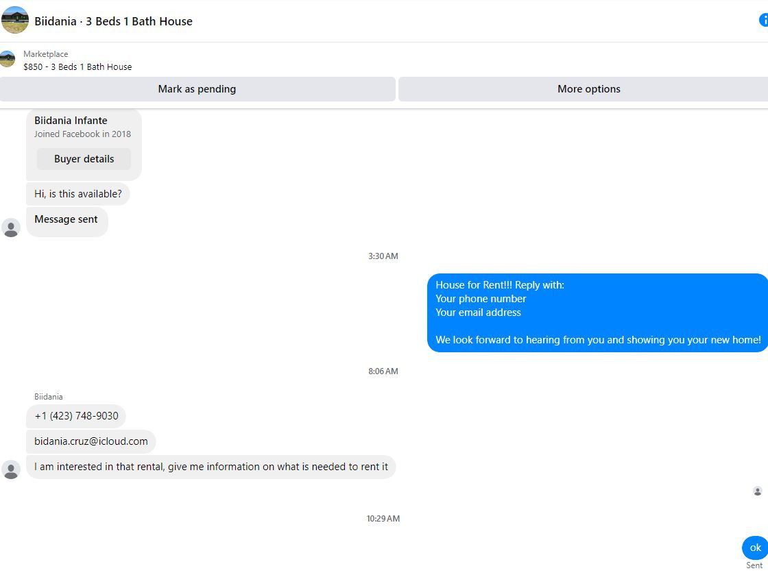768x575 pixels.
Task: Click the avatar beside the Message sent bubble
Action: [x=11, y=228]
